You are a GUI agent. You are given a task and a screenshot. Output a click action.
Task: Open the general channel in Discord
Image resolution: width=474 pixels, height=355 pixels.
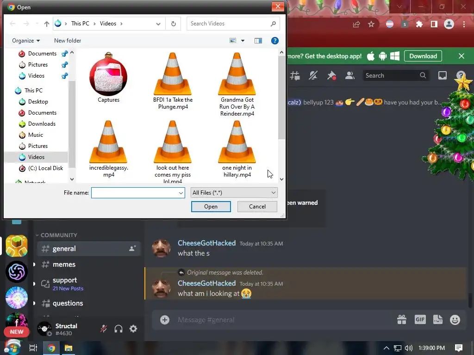[x=89, y=249]
